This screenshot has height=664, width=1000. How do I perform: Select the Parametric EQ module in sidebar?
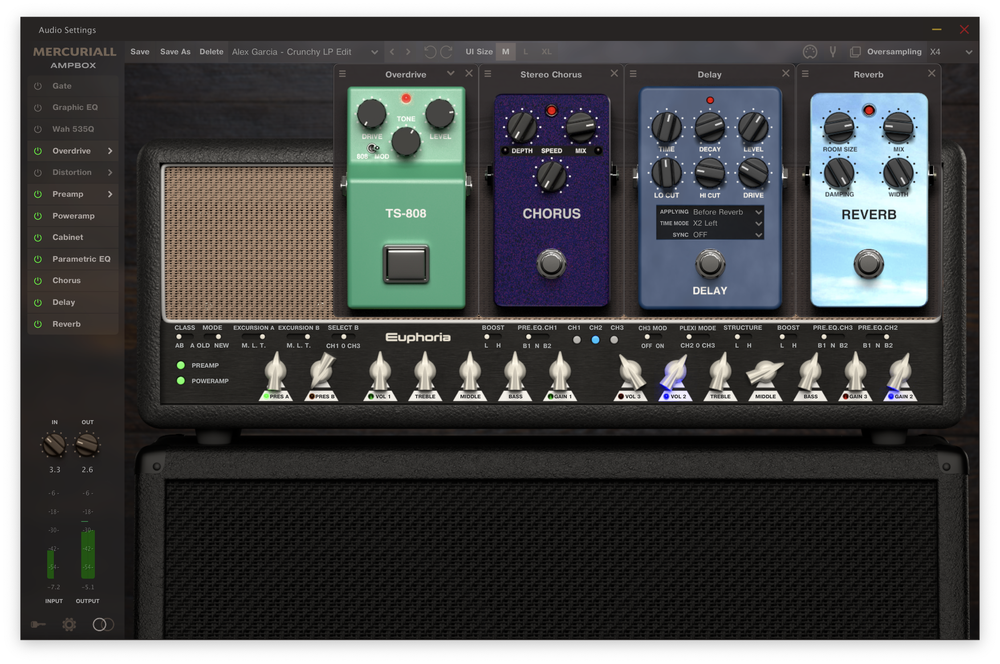click(x=73, y=259)
